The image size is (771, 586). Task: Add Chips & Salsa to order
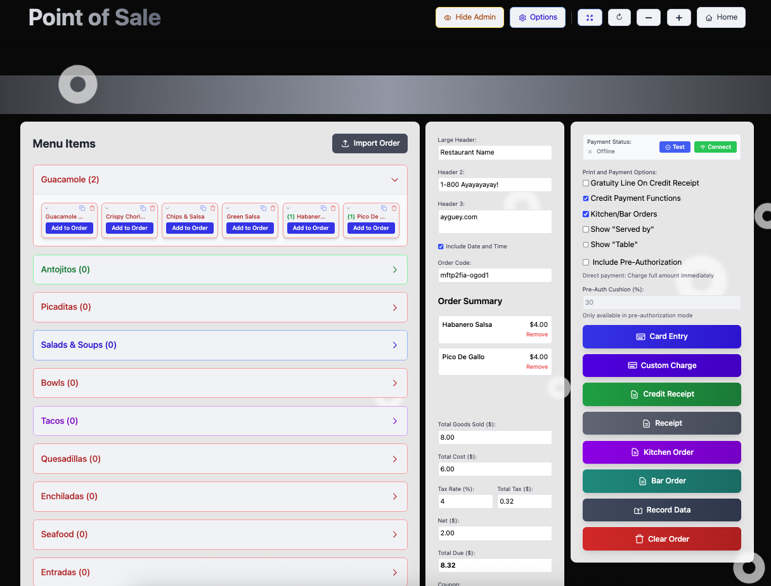coord(190,228)
